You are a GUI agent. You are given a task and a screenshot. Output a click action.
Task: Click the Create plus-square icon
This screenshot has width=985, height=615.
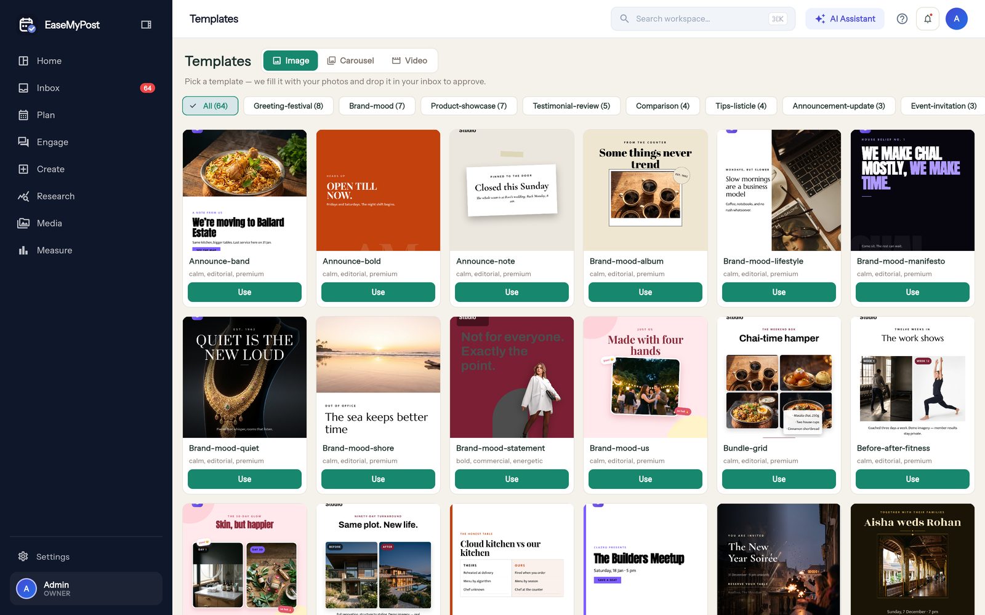pyautogui.click(x=23, y=169)
